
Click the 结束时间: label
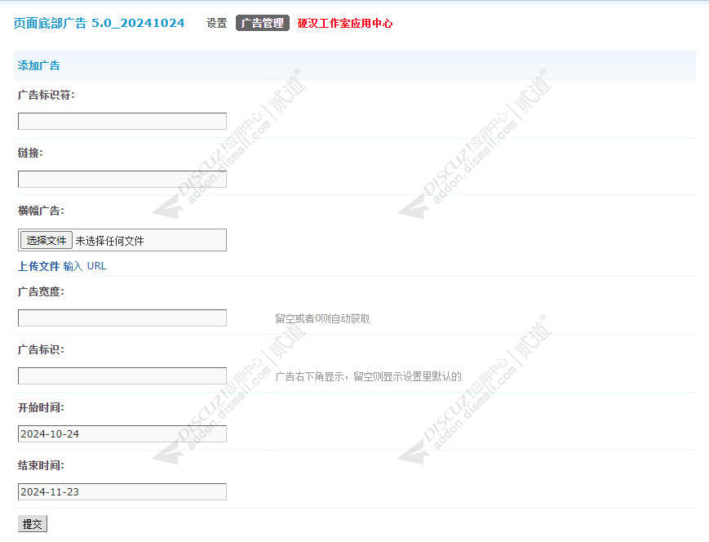coord(41,465)
